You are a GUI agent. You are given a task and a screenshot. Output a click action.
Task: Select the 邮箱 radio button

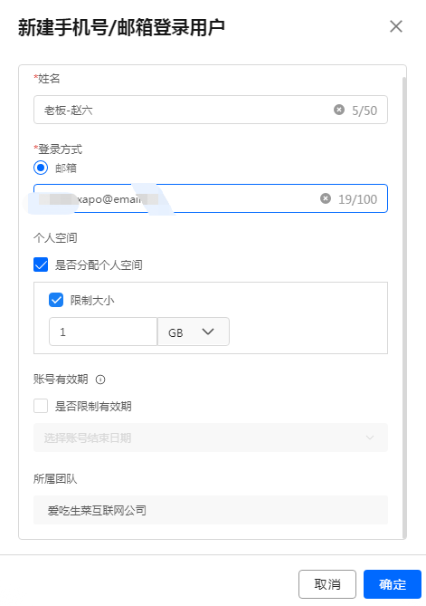pos(41,168)
